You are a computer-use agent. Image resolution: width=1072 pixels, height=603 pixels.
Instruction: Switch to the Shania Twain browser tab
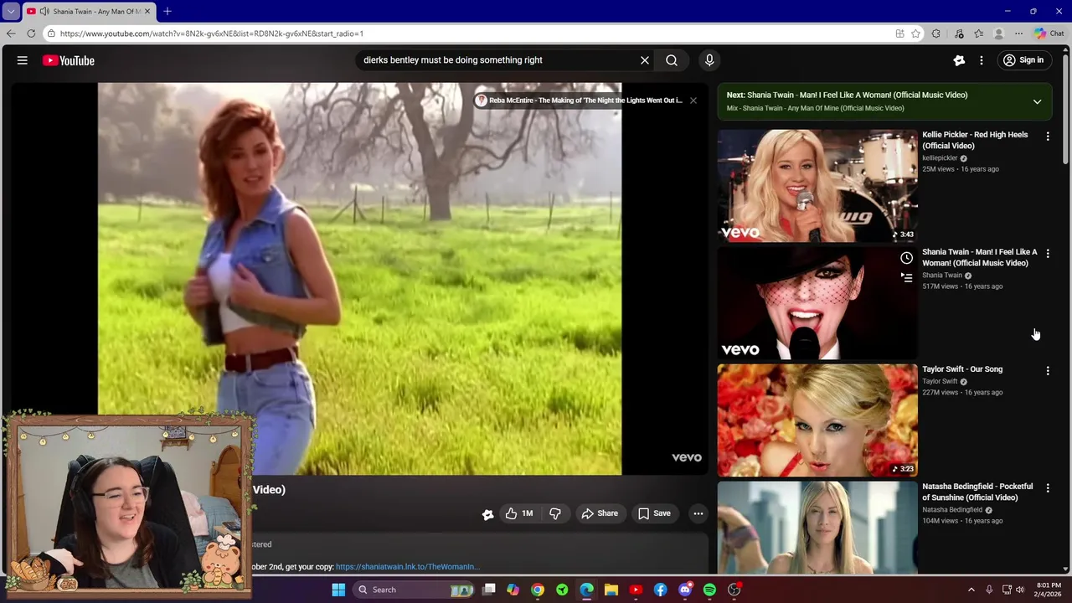click(x=90, y=12)
